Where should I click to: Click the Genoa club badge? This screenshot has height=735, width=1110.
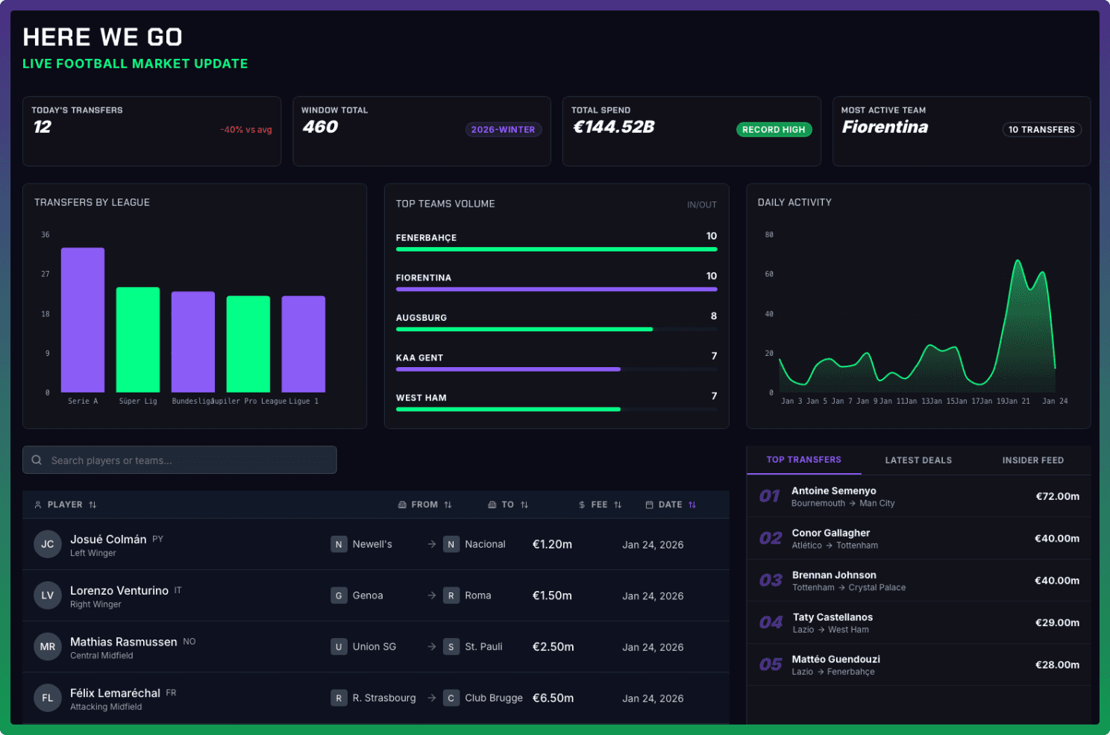(x=339, y=595)
